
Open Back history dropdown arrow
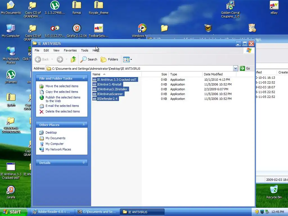52,59
